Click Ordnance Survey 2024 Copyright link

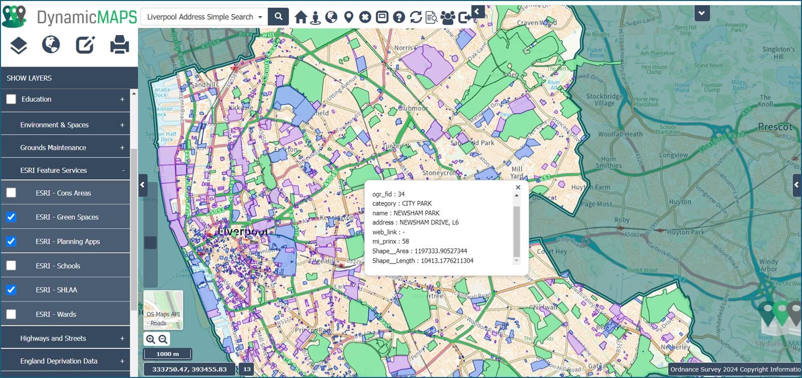(x=736, y=369)
